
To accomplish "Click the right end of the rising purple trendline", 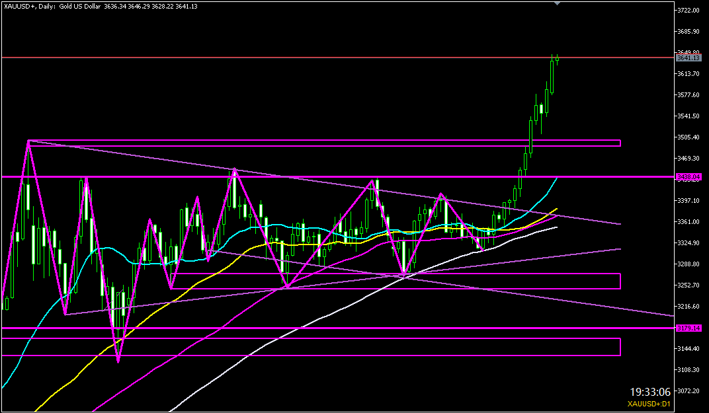I will pyautogui.click(x=619, y=249).
